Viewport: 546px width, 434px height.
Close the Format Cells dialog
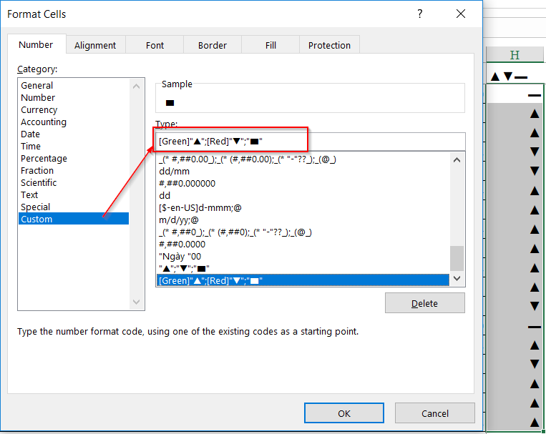pos(461,14)
